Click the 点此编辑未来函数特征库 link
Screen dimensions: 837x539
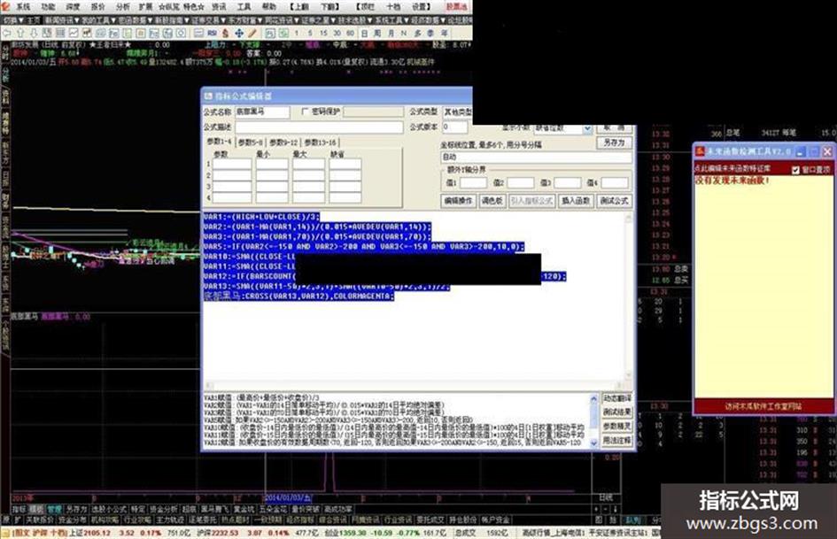732,169
